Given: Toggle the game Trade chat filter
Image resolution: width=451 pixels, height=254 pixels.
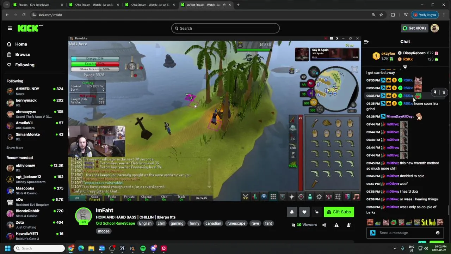Looking at the screenshot, I should point(181,198).
